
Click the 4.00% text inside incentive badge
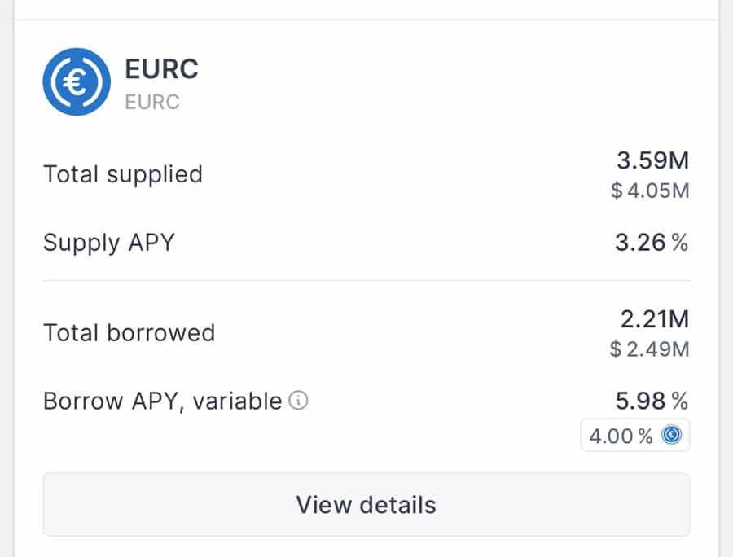(x=621, y=436)
